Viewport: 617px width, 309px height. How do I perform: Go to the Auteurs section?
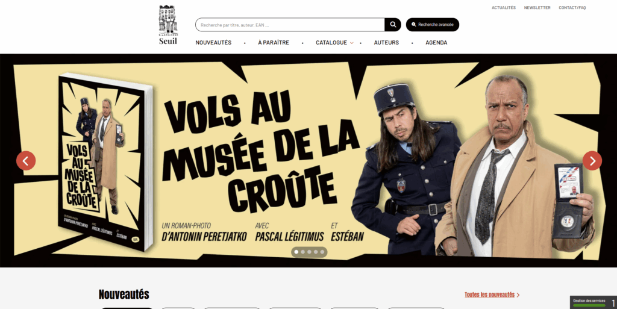(x=386, y=42)
